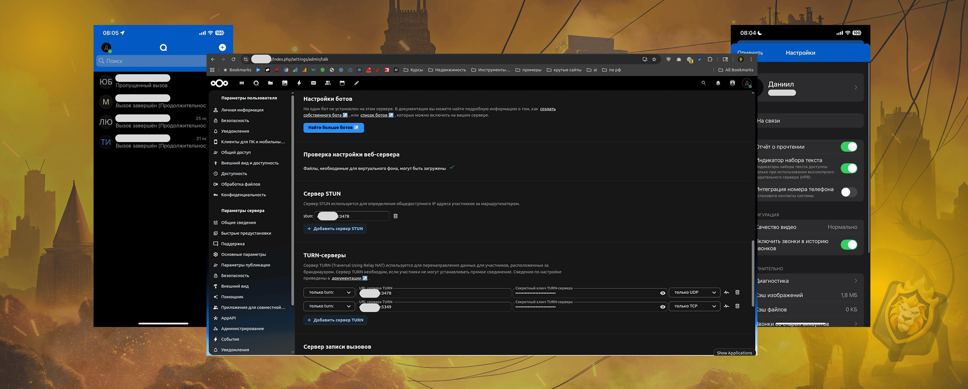Open the 'только UDP' protocol dropdown

coord(695,293)
